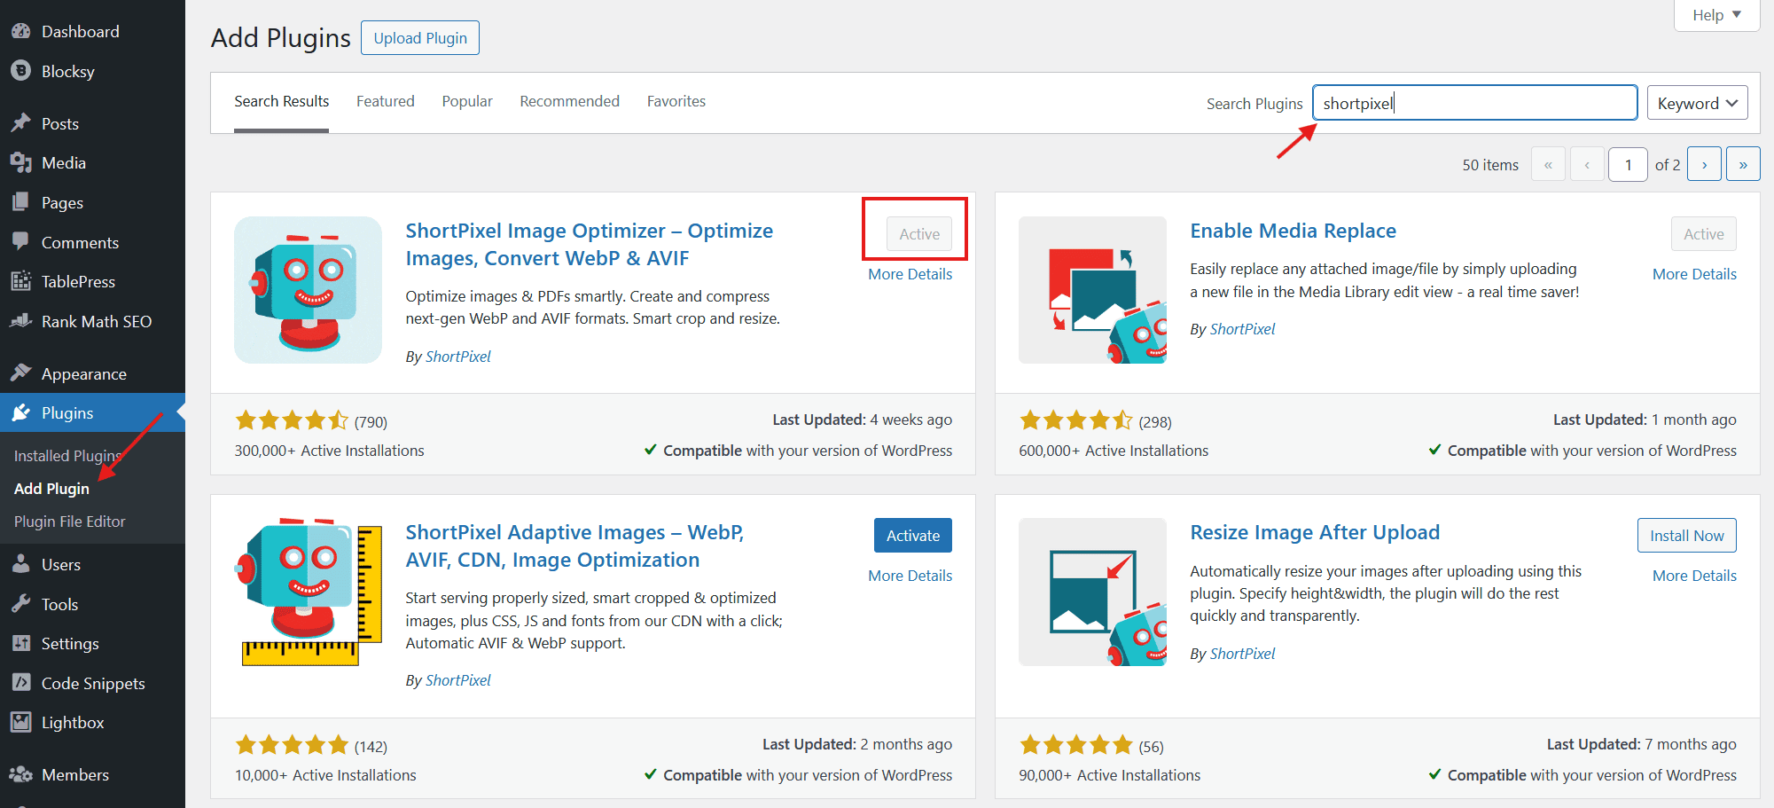Open Installed Plugins submenu item

(x=67, y=455)
